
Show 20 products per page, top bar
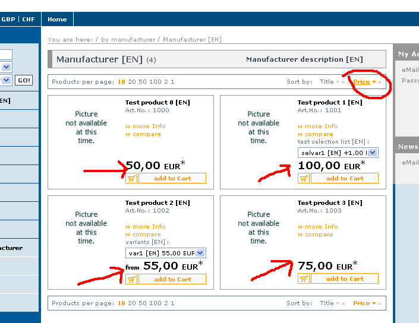click(x=132, y=82)
